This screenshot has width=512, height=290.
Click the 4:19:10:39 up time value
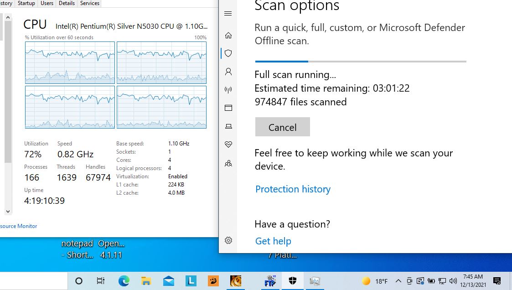tap(44, 201)
